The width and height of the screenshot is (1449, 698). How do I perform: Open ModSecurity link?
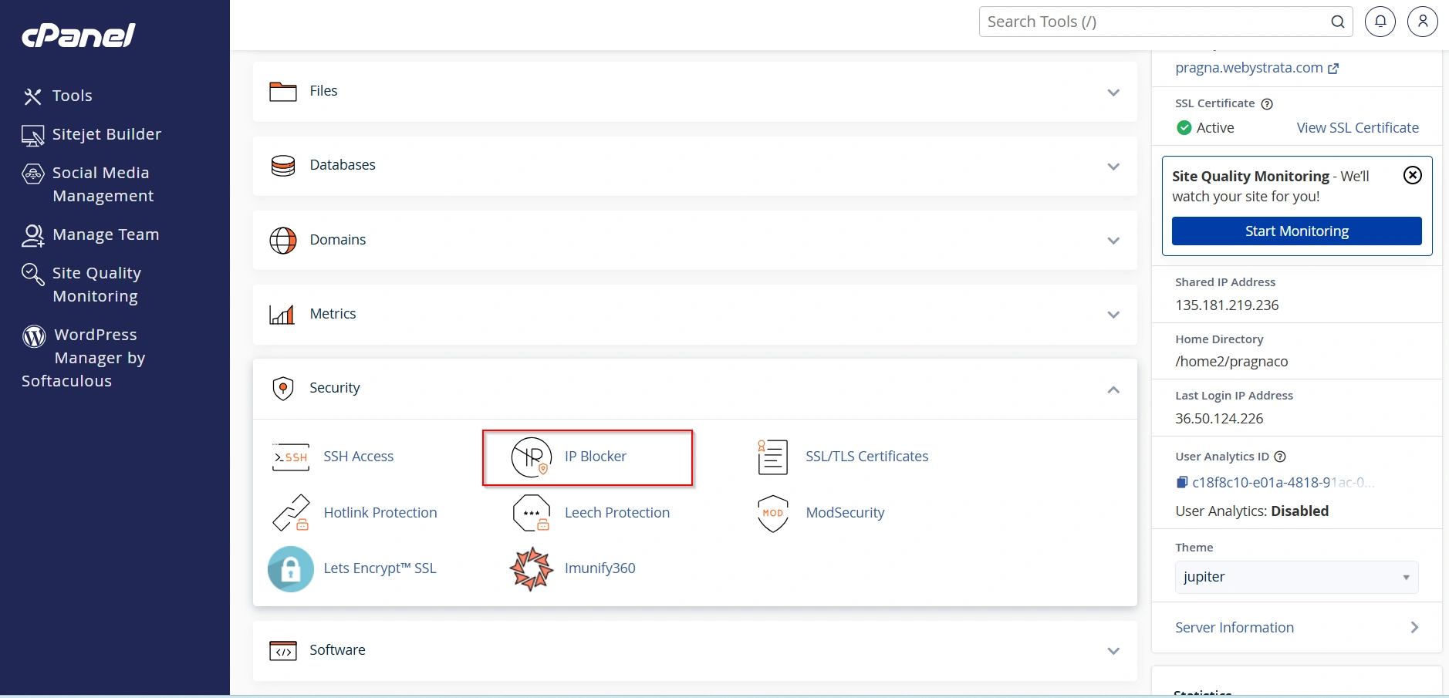tap(845, 513)
